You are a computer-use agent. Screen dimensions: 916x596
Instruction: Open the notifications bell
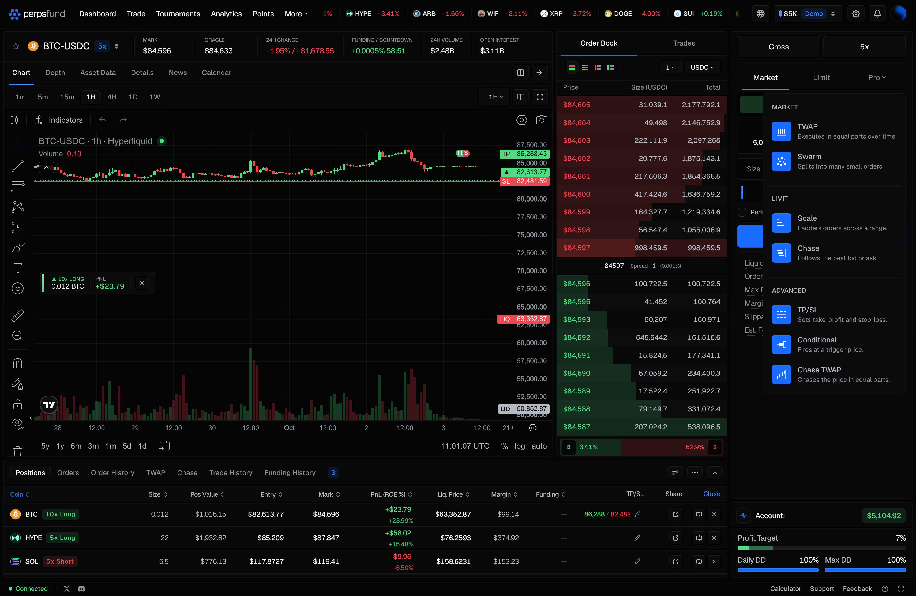click(x=877, y=13)
